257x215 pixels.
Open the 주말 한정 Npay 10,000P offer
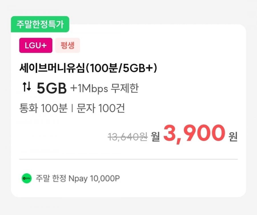pos(77,179)
